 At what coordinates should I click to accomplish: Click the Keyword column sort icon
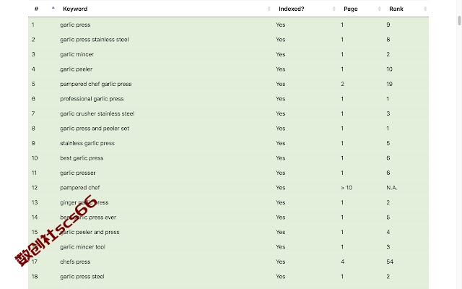[x=269, y=9]
